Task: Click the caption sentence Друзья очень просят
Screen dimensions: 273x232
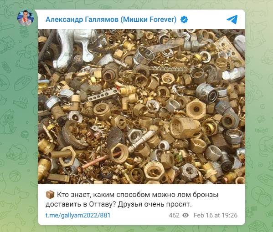Action: (155, 205)
